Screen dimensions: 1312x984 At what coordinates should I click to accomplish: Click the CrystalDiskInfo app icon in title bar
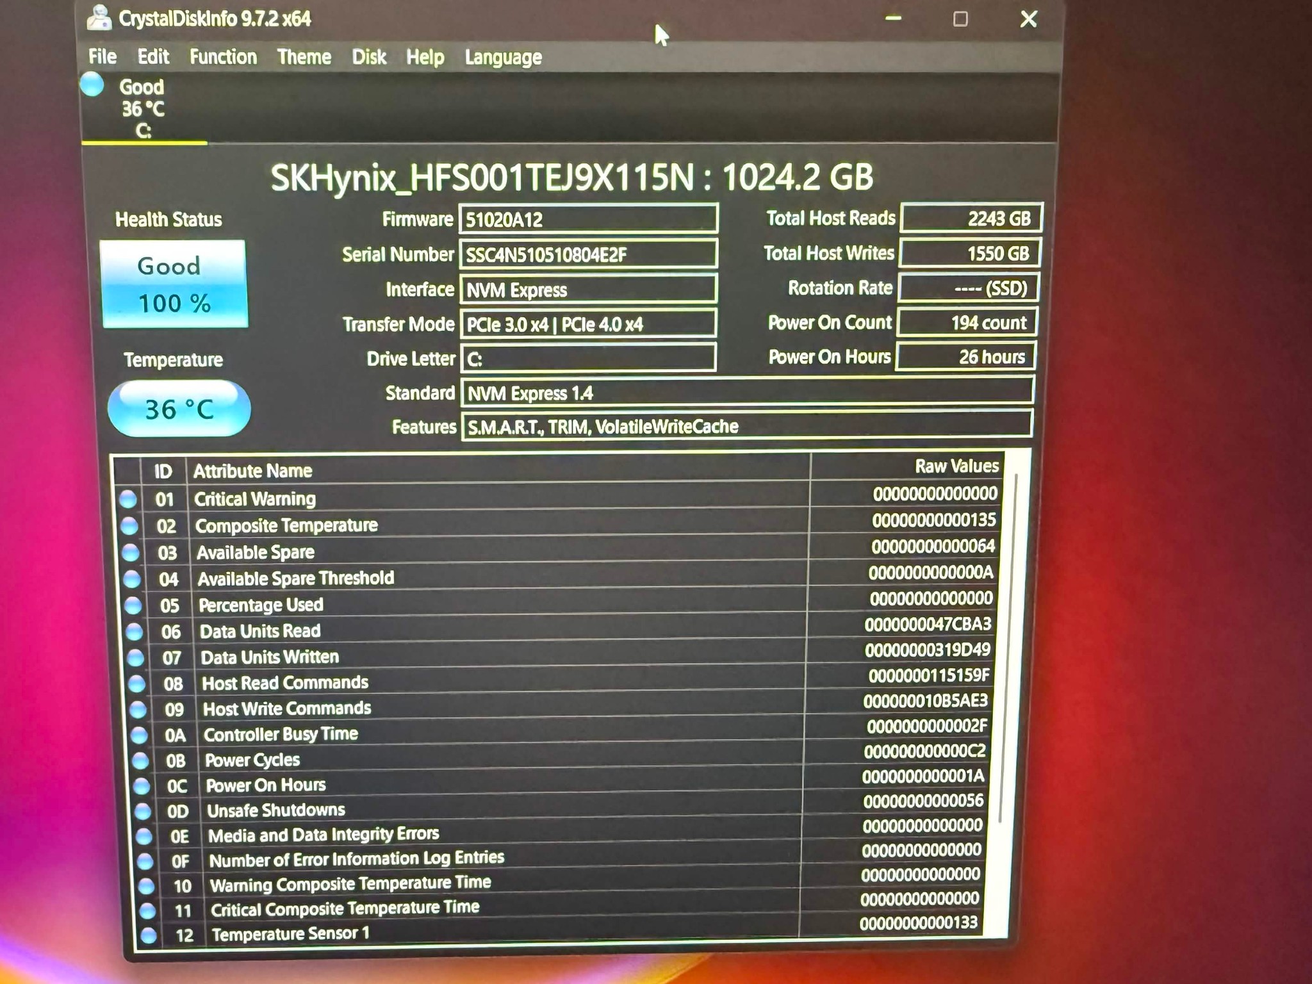99,17
